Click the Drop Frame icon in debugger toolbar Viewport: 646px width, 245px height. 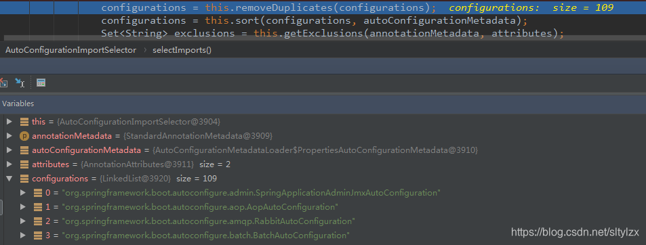click(3, 83)
